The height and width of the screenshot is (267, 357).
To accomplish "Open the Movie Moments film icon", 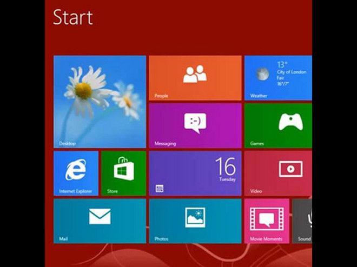I will tap(267, 219).
